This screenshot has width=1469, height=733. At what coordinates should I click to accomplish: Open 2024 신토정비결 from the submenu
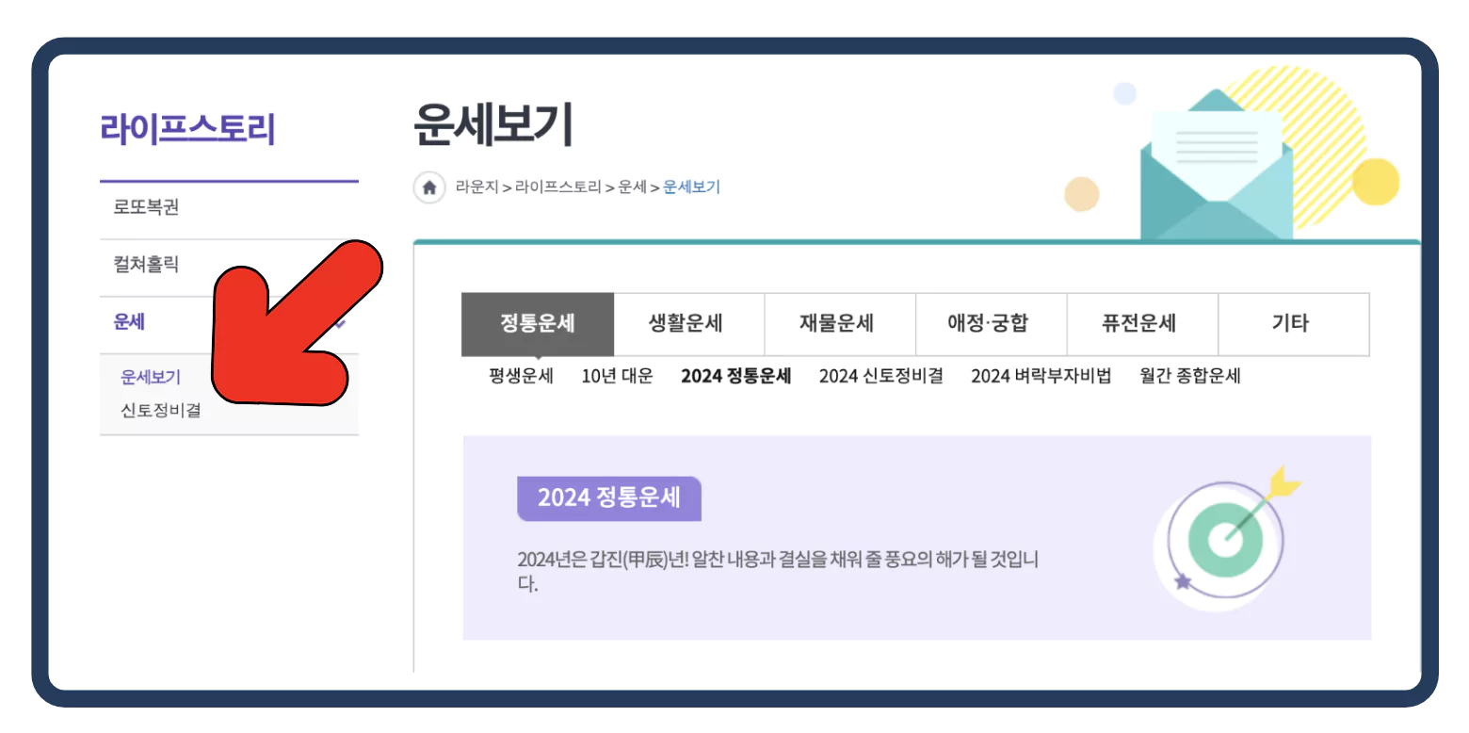coord(881,375)
